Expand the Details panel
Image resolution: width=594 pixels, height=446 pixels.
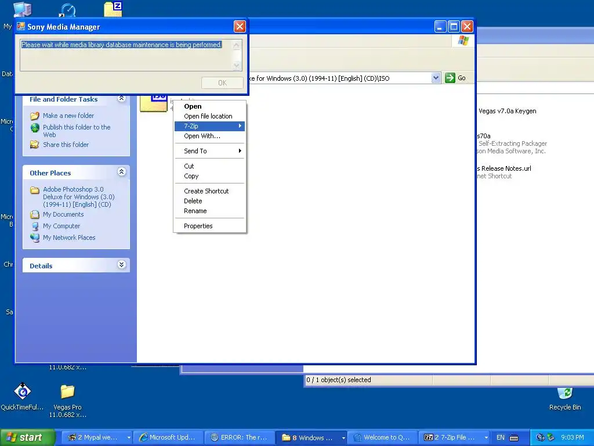(x=121, y=265)
